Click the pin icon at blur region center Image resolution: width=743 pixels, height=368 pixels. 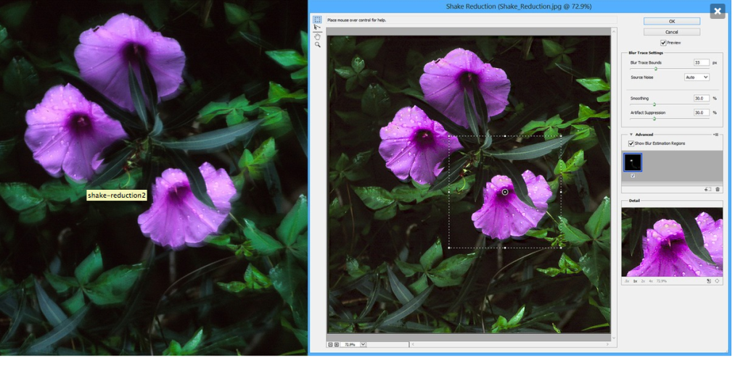tap(505, 192)
